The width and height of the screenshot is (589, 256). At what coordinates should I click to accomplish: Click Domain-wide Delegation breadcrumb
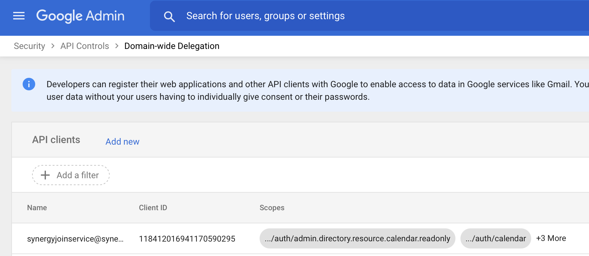(172, 46)
